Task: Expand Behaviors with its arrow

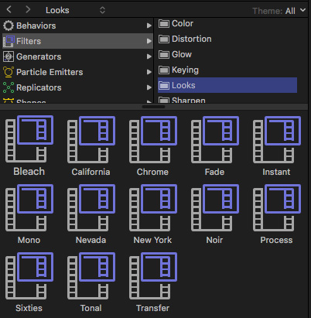Action: [x=149, y=26]
